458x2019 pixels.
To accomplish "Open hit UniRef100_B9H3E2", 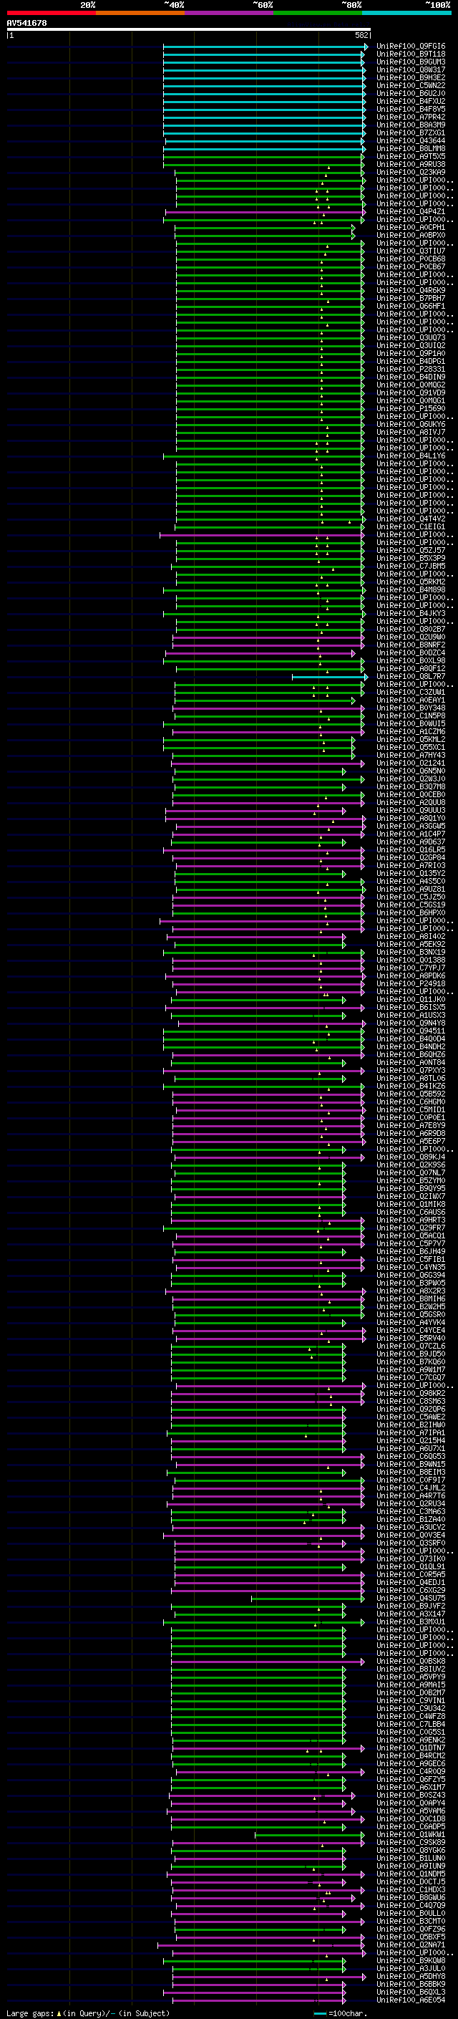I will [411, 77].
